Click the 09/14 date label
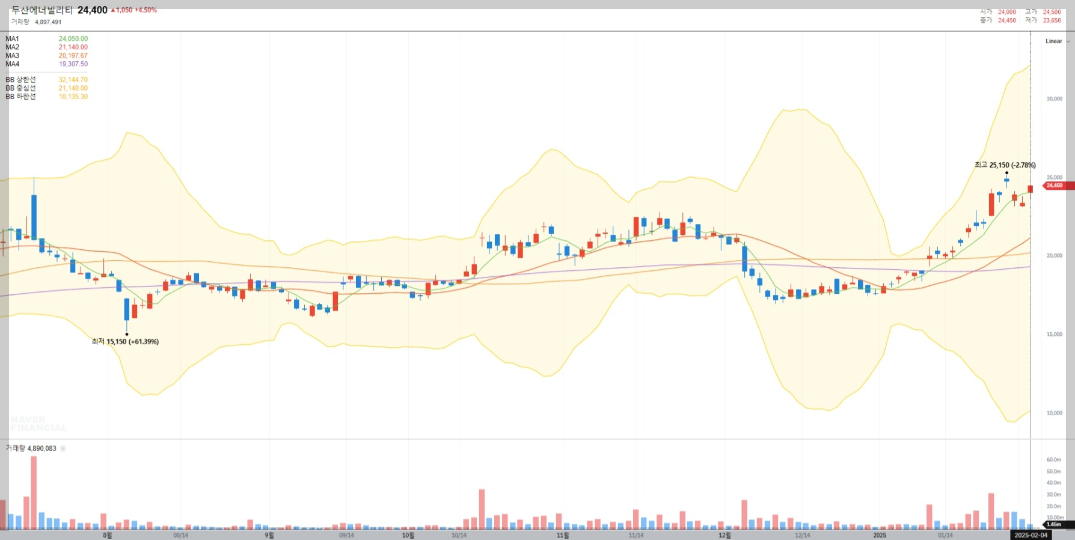1075x540 pixels. pos(347,535)
